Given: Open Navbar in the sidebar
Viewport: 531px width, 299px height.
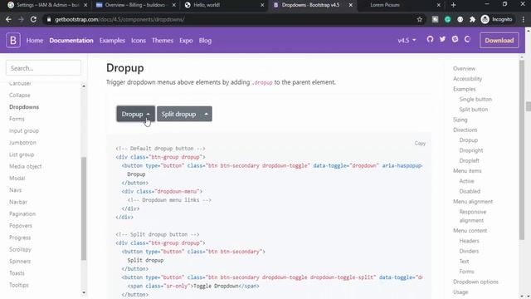Looking at the screenshot, I should point(18,202).
